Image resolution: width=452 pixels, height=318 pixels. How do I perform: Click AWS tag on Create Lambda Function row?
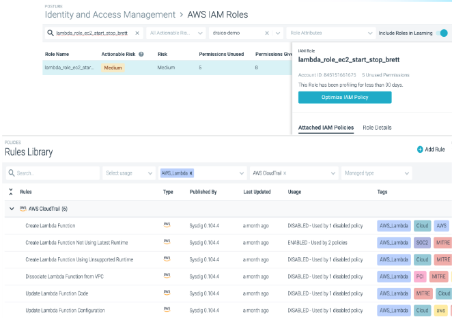[441, 226]
